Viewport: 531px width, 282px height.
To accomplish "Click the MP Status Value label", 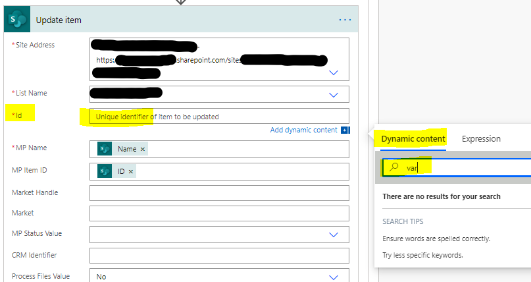I will (x=37, y=233).
